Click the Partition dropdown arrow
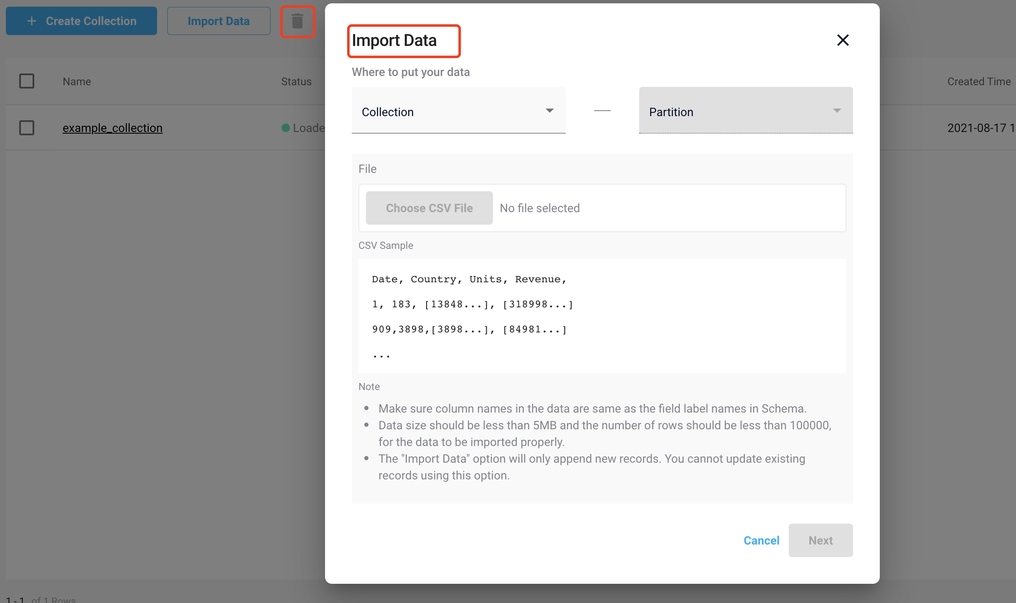The image size is (1016, 603). [x=837, y=111]
